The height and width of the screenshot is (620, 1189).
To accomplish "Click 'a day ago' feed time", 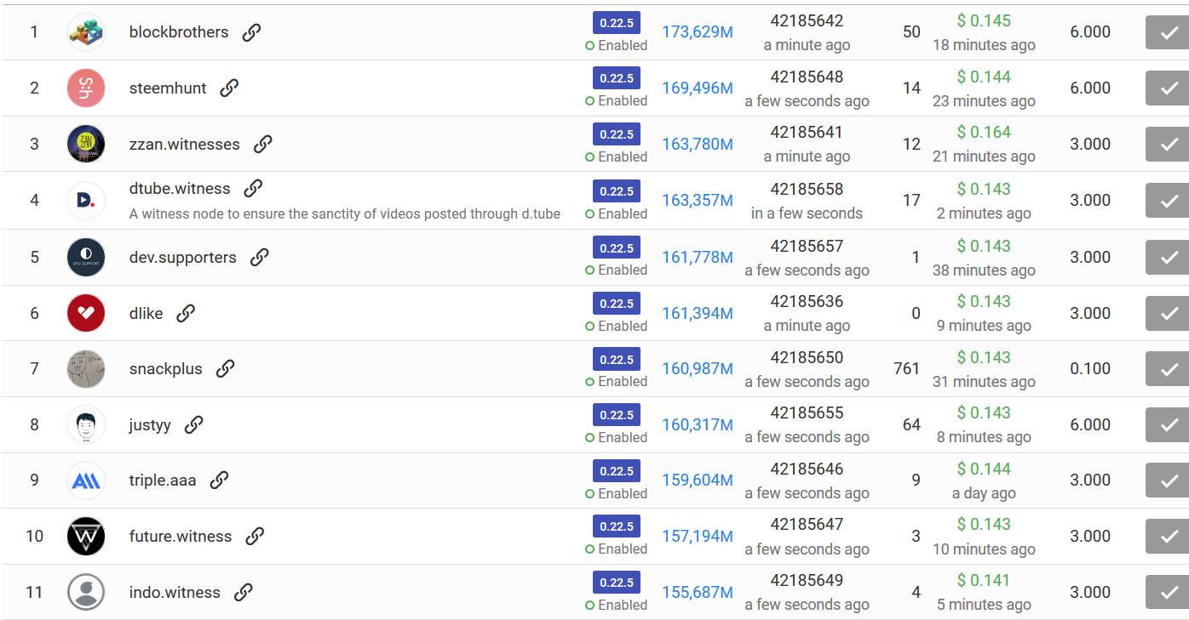I will [984, 493].
